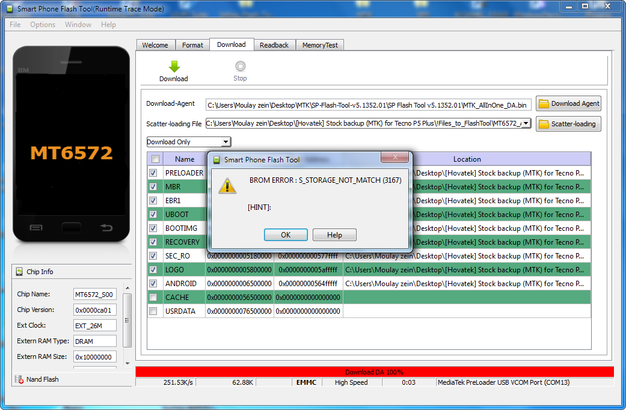
Task: Open the Window menu
Action: click(78, 25)
